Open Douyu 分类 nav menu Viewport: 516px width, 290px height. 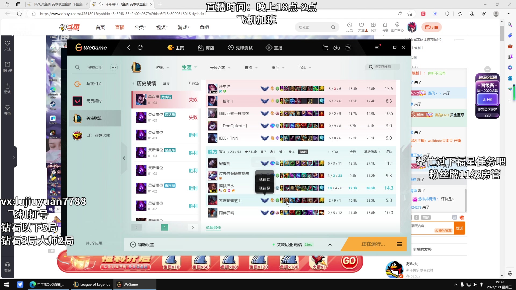pyautogui.click(x=140, y=27)
